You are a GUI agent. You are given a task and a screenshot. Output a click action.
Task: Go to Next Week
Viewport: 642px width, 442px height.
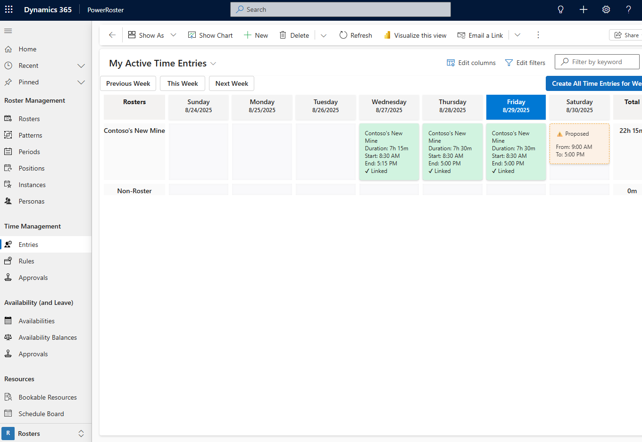pos(232,83)
